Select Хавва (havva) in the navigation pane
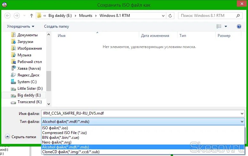Viewport: 248px width, 156px height. pyautogui.click(x=29, y=68)
